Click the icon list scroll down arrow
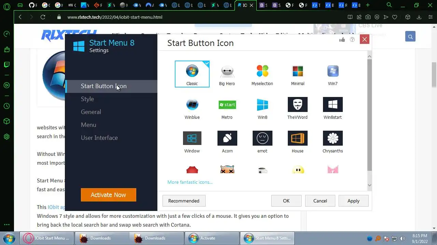This screenshot has height=245, width=437. click(x=369, y=185)
